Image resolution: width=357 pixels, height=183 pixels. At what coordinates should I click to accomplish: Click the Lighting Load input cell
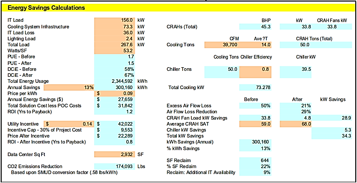[115, 39]
